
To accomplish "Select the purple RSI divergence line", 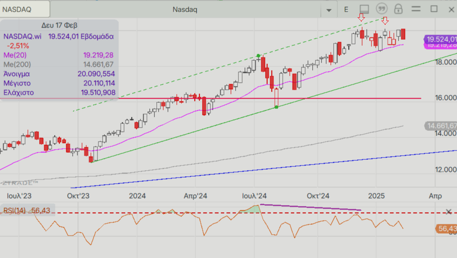I will pos(310,207).
